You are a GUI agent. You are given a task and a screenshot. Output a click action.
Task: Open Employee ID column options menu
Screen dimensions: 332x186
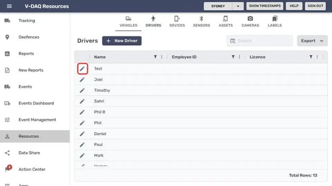click(x=239, y=57)
